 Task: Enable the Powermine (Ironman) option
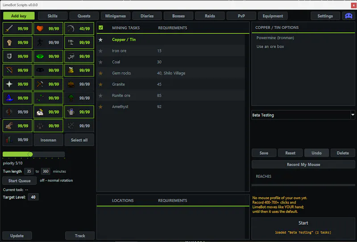(x=275, y=38)
